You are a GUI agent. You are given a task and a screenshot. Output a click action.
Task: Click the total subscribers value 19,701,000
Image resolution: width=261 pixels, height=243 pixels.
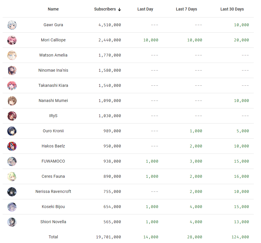click(x=108, y=237)
